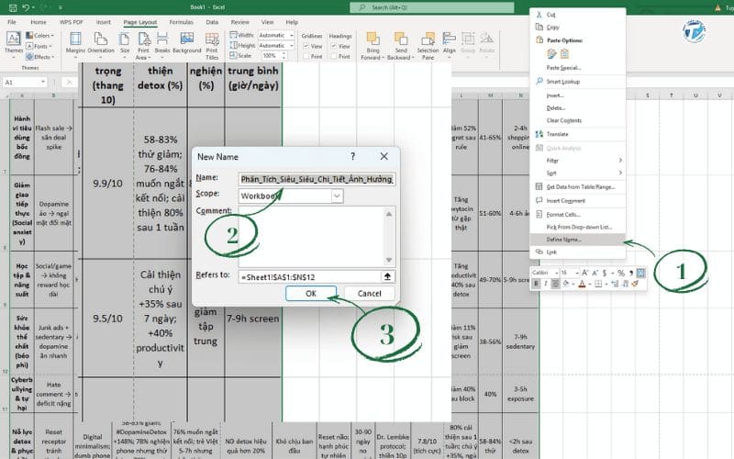734x459 pixels.
Task: Open the Margins options
Action: tap(75, 44)
